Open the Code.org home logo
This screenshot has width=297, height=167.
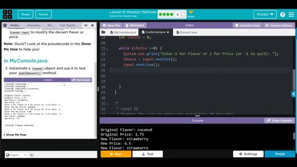7,14
